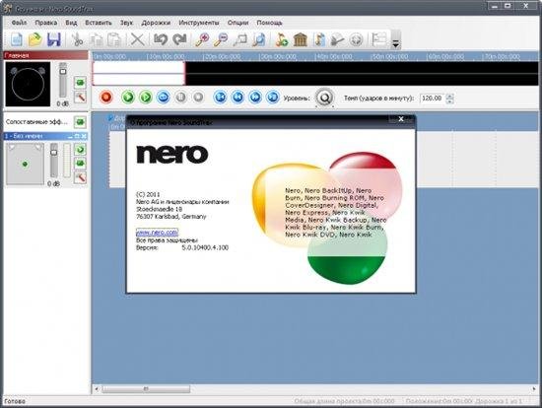Undo the last action with the left curved arrow
This screenshot has height=408, width=542.
(161, 39)
